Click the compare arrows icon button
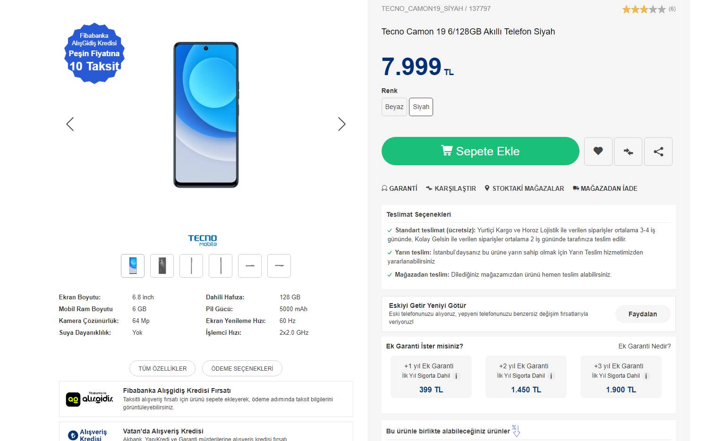 tap(628, 152)
